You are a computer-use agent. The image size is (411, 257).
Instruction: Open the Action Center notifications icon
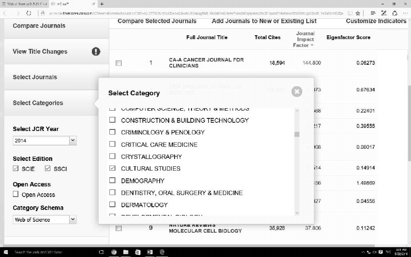click(381, 252)
